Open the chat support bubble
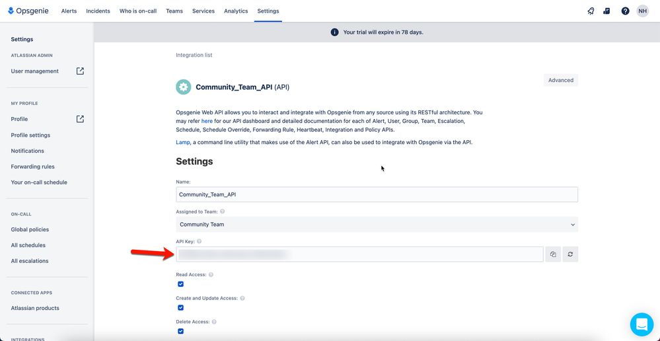This screenshot has height=341, width=660. coord(642,324)
